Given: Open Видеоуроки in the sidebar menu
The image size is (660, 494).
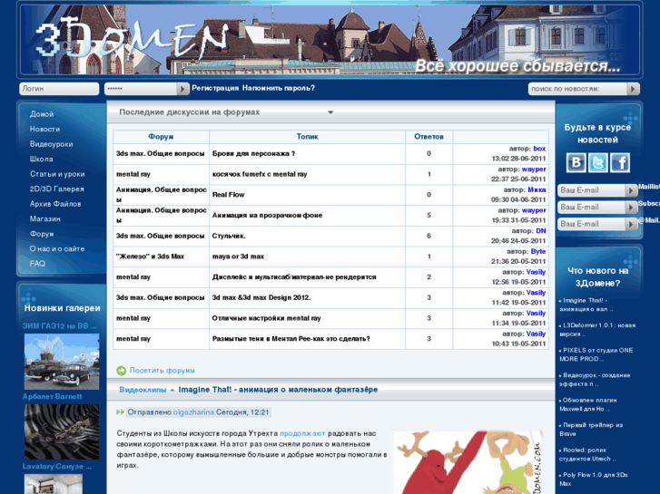Looking at the screenshot, I should pos(52,144).
